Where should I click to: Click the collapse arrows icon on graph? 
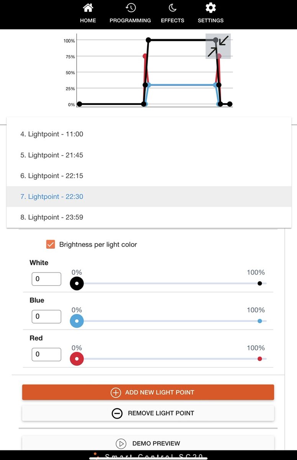click(218, 46)
